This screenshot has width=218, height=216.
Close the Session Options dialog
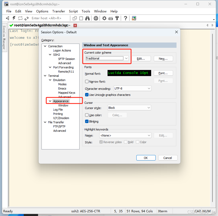coord(177,32)
